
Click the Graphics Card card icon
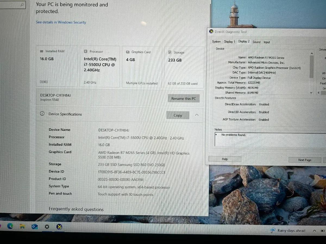(x=128, y=52)
